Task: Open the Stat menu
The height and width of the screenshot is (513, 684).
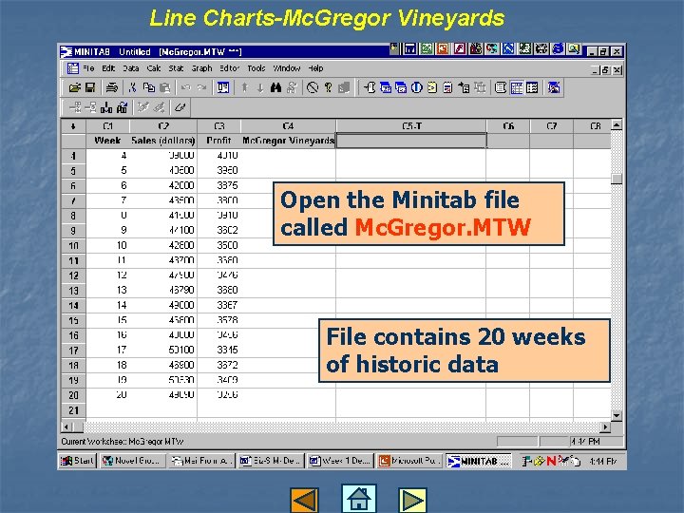Action: (176, 68)
